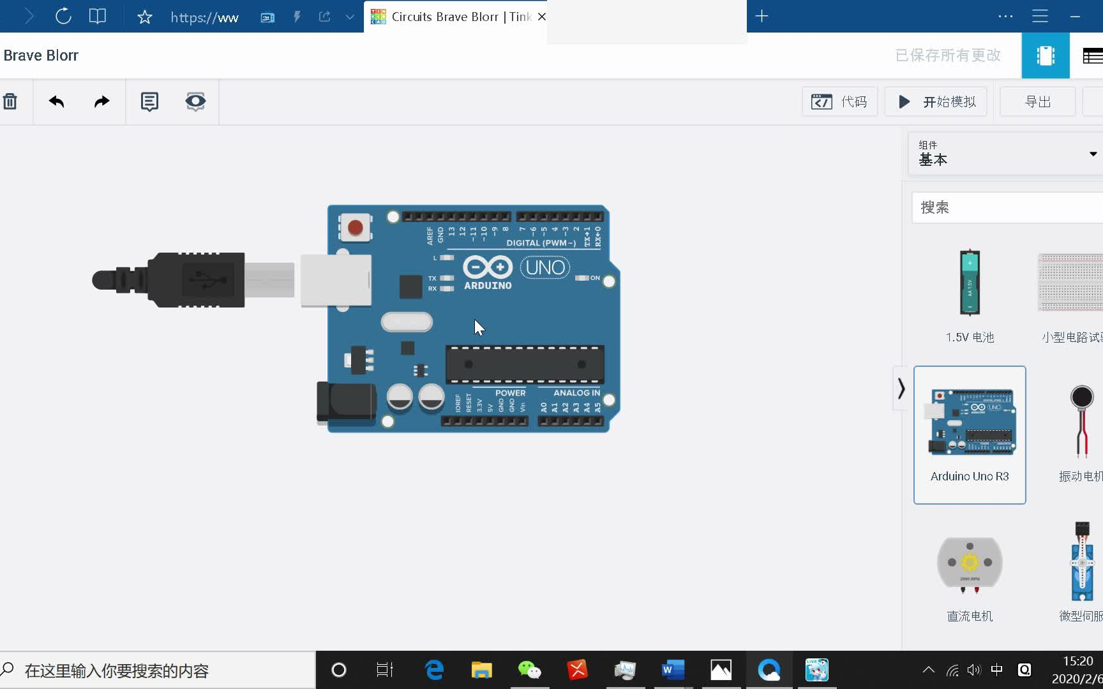The width and height of the screenshot is (1103, 689).
Task: Click the barrel power jack on Arduino
Action: (347, 403)
